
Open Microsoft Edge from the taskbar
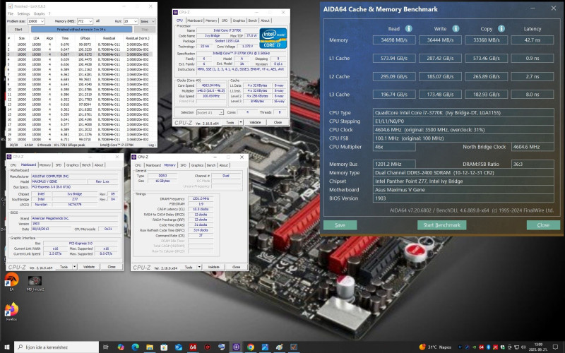tap(135, 347)
